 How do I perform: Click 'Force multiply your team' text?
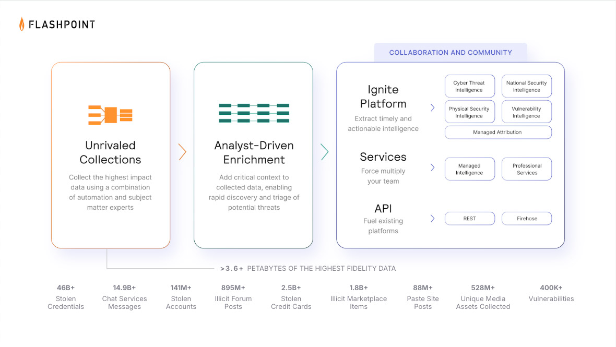[x=383, y=176]
